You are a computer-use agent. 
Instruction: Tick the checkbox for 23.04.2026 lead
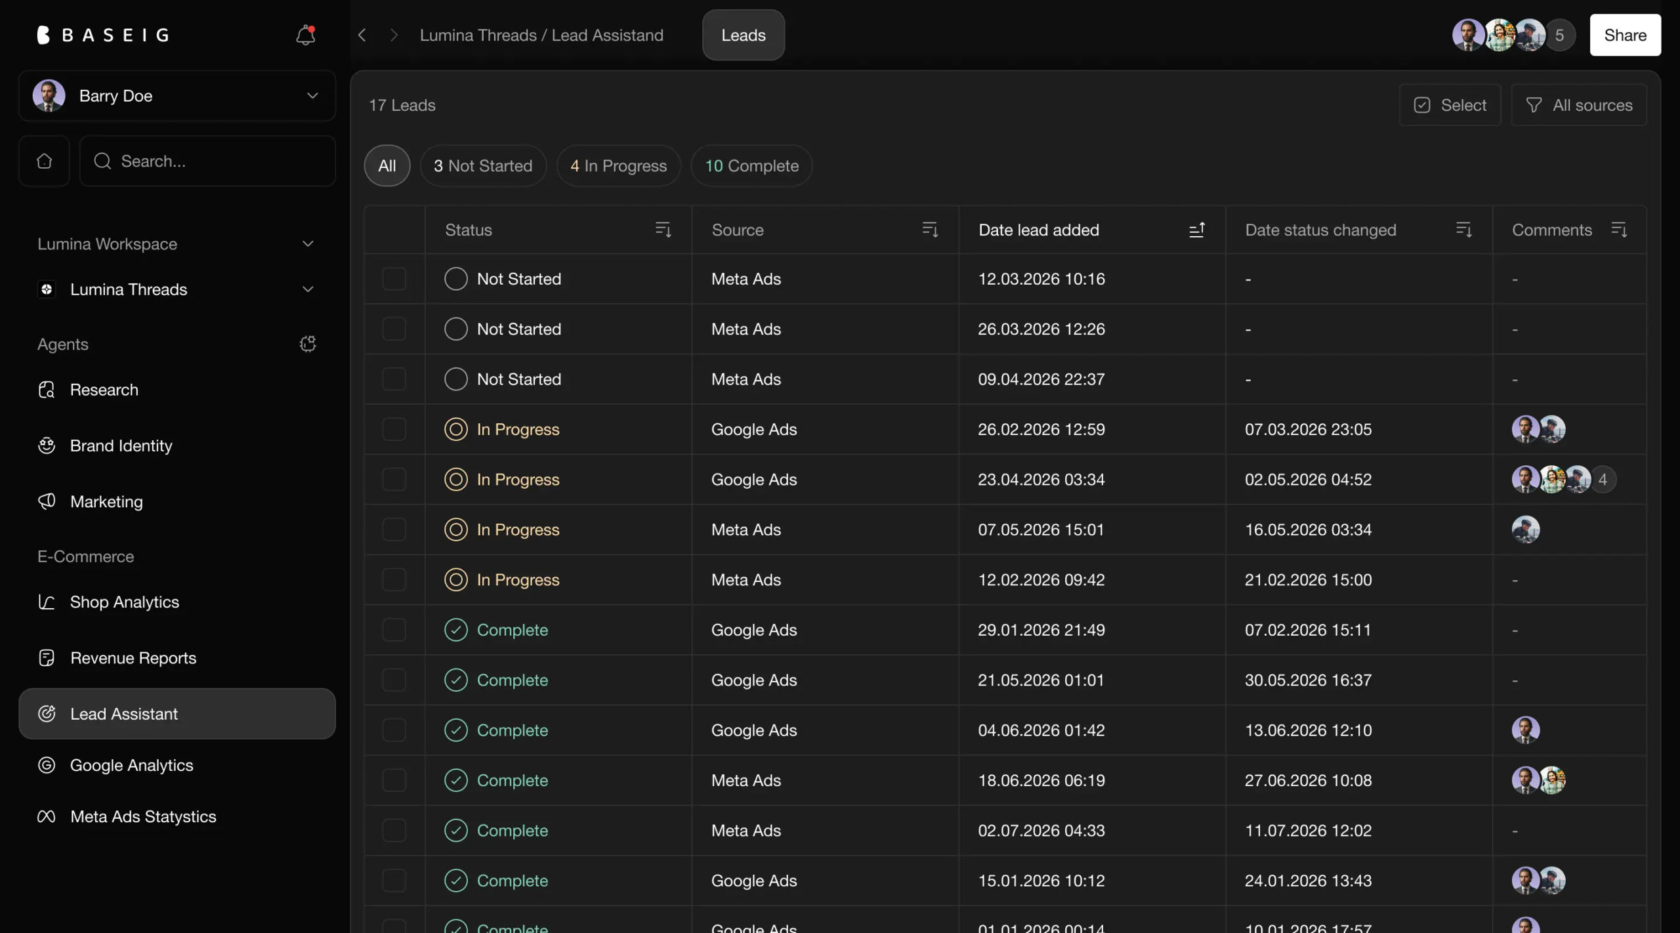pyautogui.click(x=394, y=480)
